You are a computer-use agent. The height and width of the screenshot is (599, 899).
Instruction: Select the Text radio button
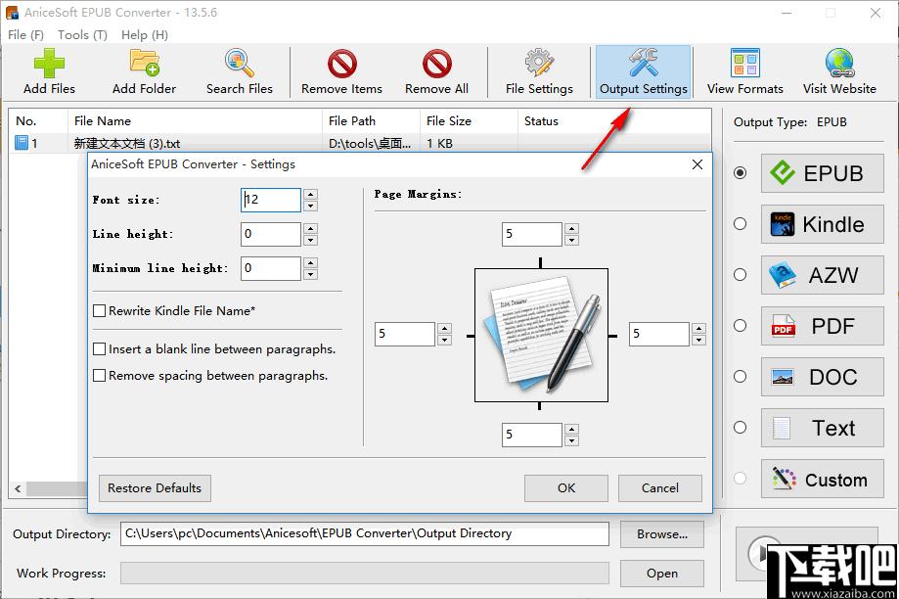click(x=741, y=428)
